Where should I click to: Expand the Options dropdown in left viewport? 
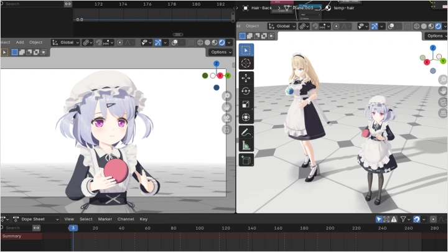point(221,52)
